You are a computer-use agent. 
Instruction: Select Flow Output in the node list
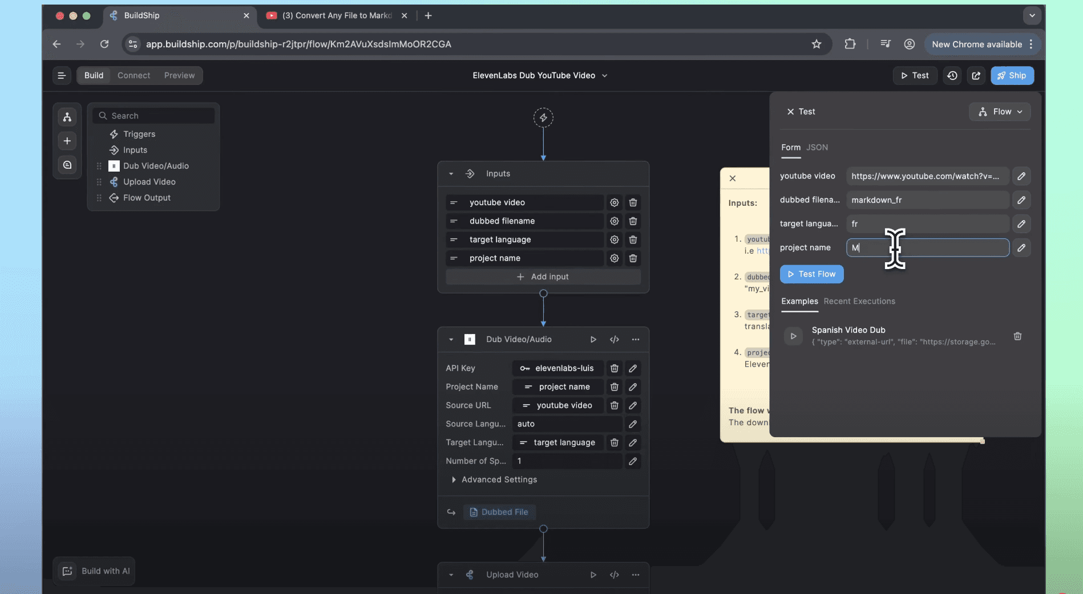(x=147, y=198)
